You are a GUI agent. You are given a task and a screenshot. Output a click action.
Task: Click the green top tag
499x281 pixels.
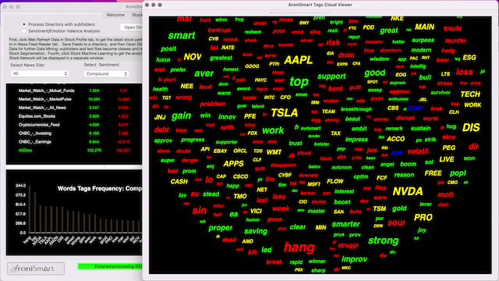click(299, 82)
